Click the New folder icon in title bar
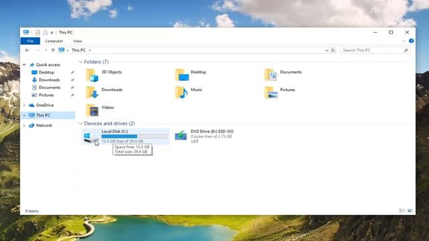Screen dimensions: 429x241 tap(46, 33)
